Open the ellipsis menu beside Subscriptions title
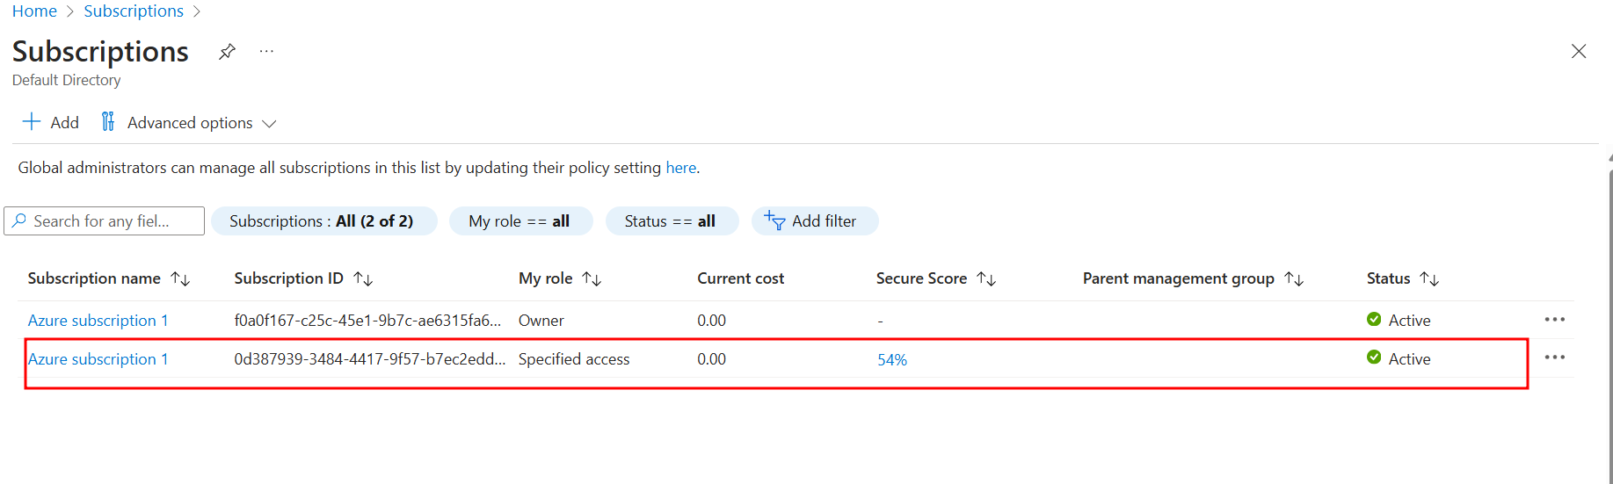1613x484 pixels. [x=266, y=52]
